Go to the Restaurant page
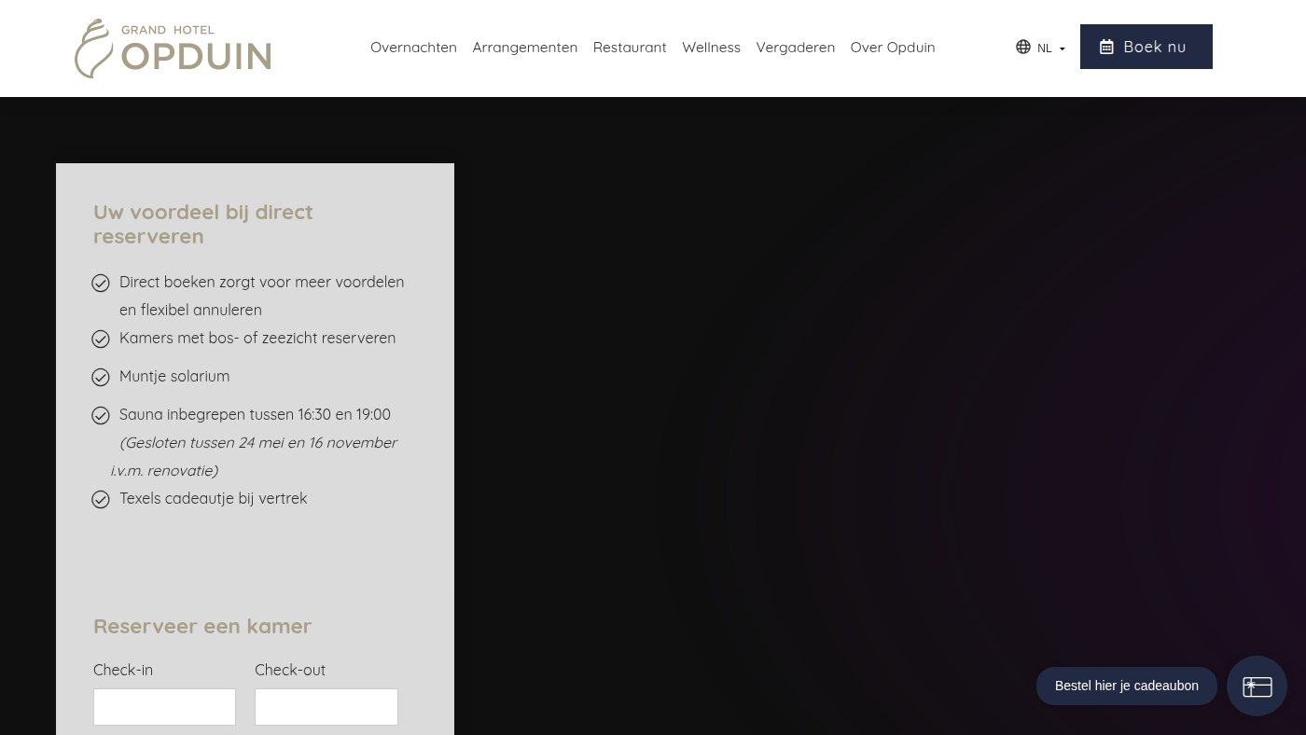This screenshot has width=1306, height=735. point(630,48)
